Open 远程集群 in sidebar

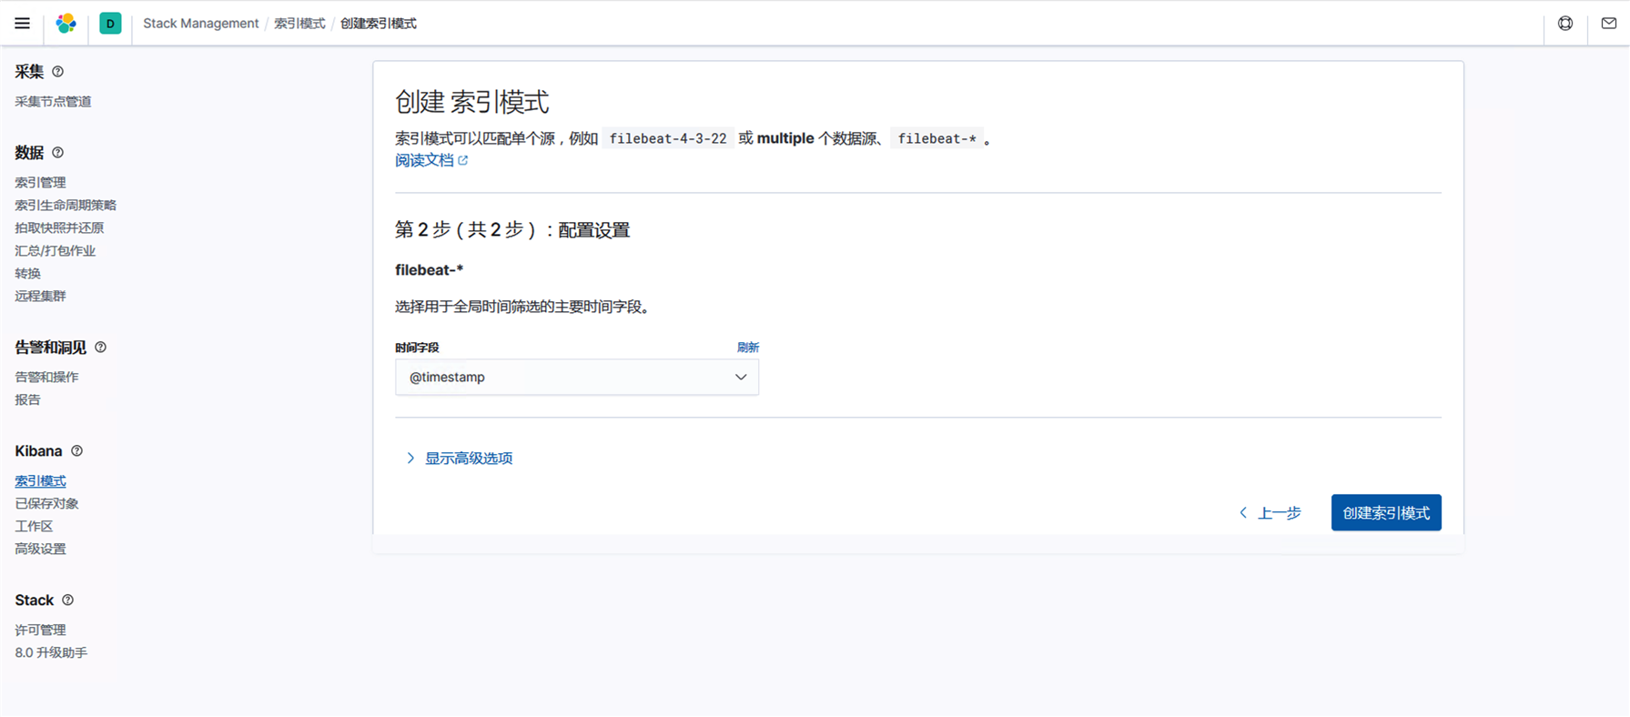pos(40,297)
